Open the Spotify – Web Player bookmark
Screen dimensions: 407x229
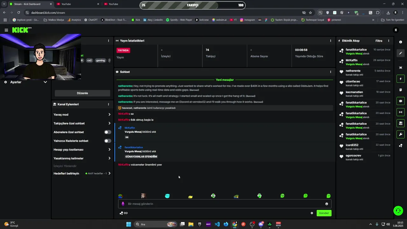pos(179,20)
